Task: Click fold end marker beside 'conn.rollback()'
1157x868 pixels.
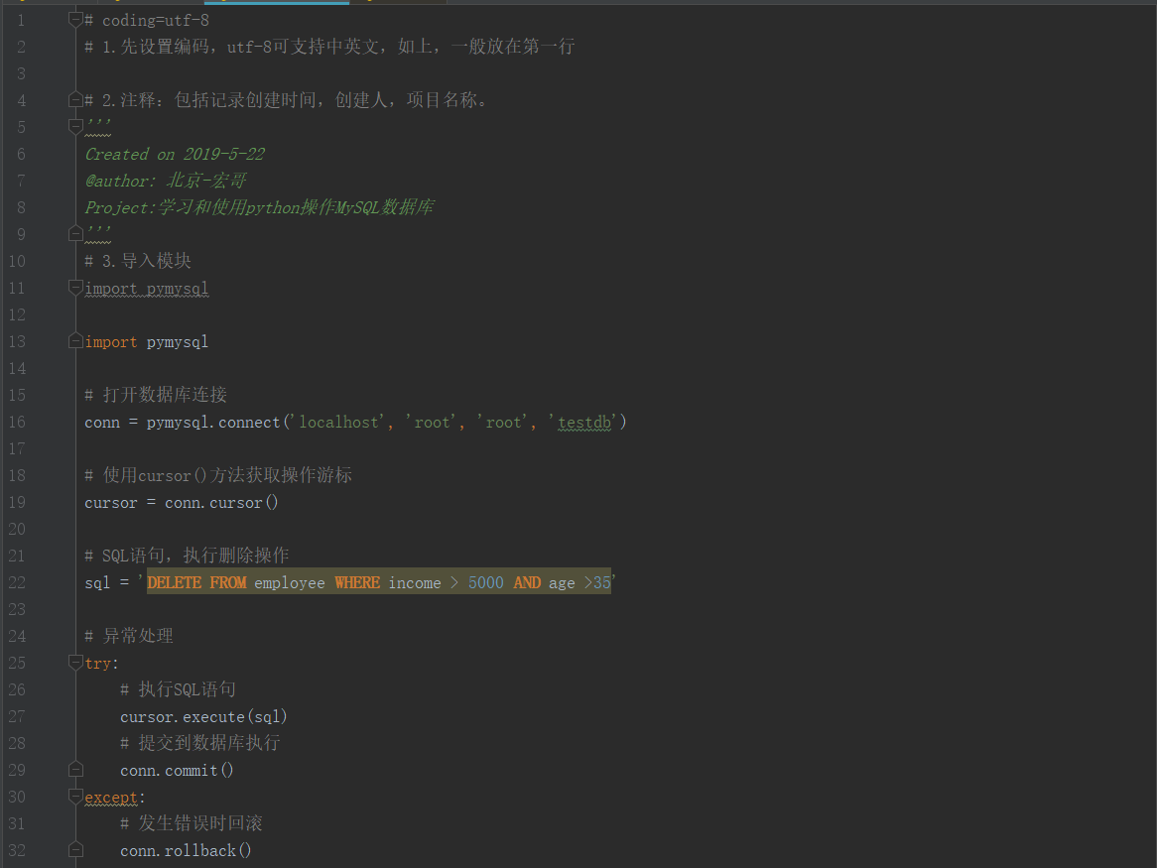Action: pos(75,850)
